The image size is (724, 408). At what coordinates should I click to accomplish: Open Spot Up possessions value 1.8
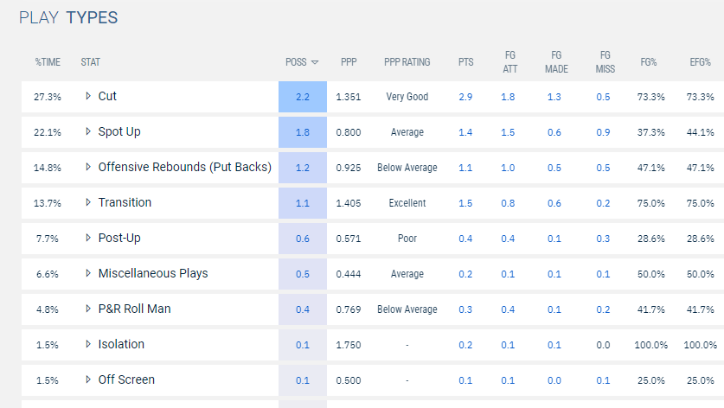pyautogui.click(x=303, y=132)
